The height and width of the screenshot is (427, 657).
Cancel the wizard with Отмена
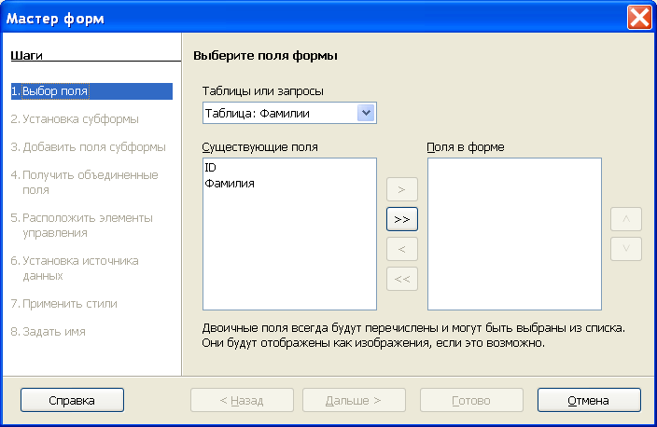pyautogui.click(x=589, y=400)
